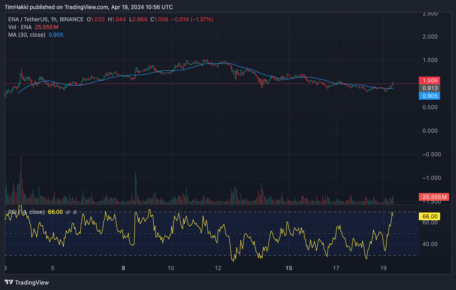
Task: Click the C1.006 close value in the legend
Action: click(159, 19)
